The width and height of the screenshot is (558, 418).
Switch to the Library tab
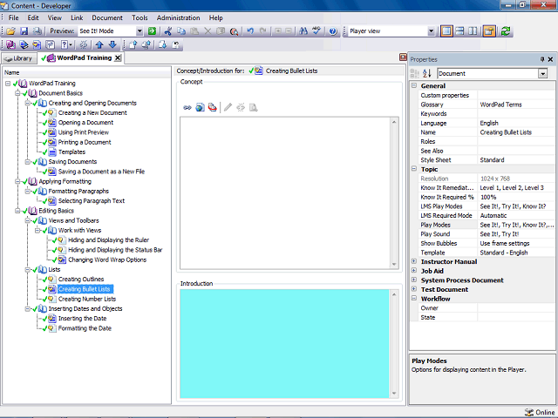click(19, 58)
